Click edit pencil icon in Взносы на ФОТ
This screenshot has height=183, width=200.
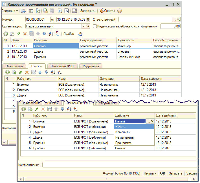pos(36,109)
